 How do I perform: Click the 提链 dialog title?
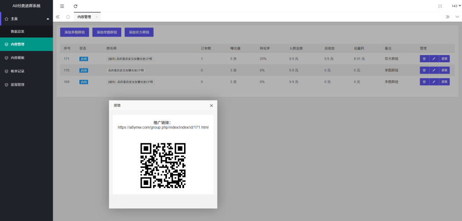tap(117, 106)
